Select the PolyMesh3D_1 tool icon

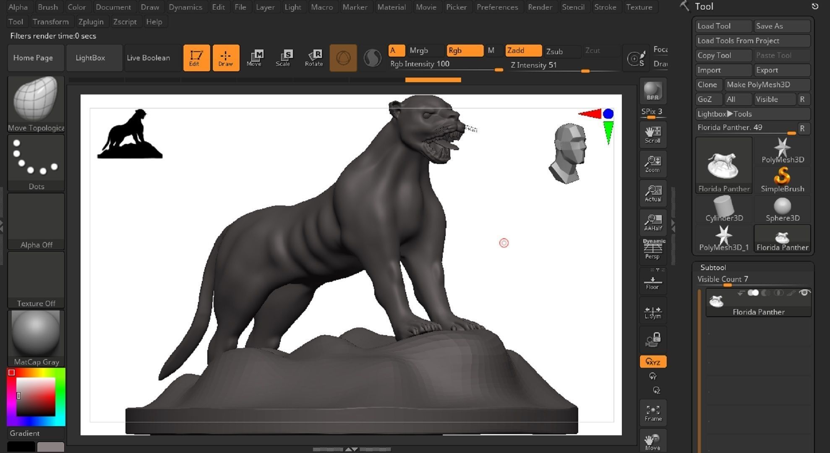coord(724,238)
